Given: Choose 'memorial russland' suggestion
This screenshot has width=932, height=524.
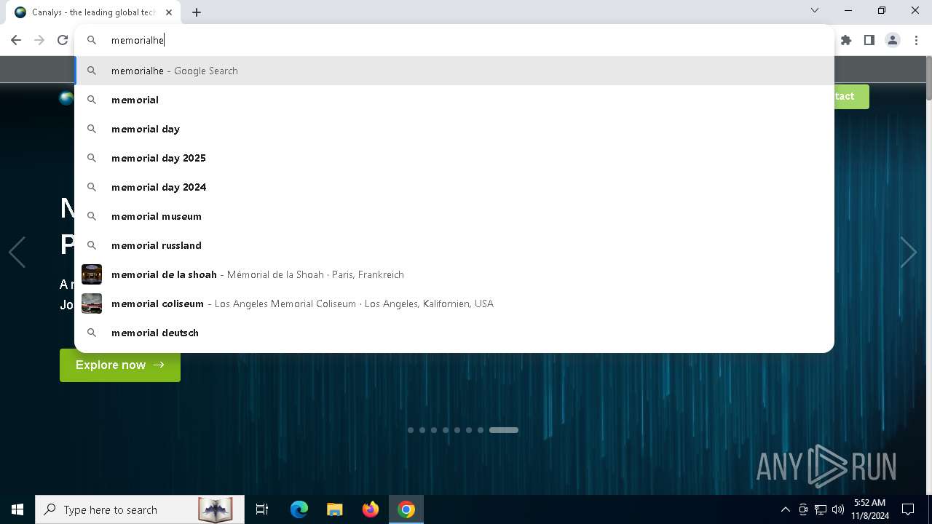Looking at the screenshot, I should tap(454, 245).
